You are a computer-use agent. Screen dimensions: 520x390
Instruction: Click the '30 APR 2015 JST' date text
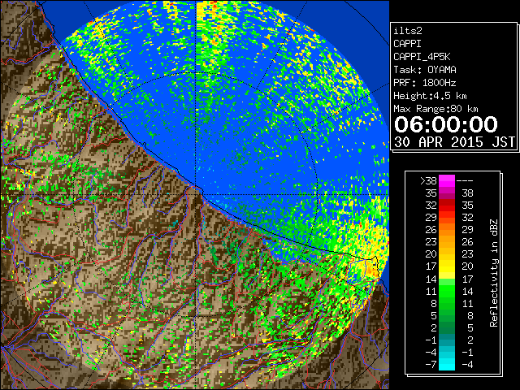click(454, 142)
